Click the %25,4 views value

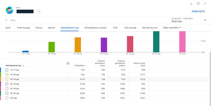click(82, 98)
